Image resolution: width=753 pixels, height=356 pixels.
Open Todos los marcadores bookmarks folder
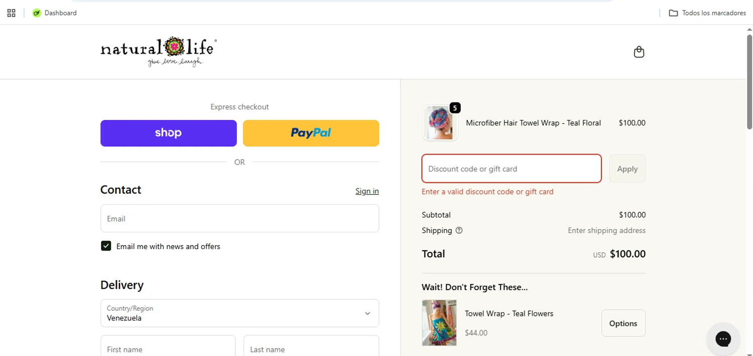pos(707,13)
